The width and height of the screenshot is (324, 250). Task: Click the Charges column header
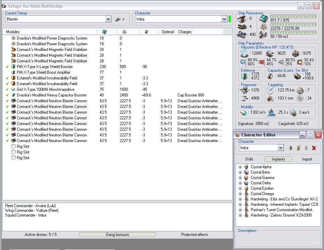[x=199, y=32]
